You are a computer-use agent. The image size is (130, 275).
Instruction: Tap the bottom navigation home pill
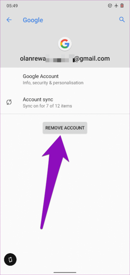point(65,273)
